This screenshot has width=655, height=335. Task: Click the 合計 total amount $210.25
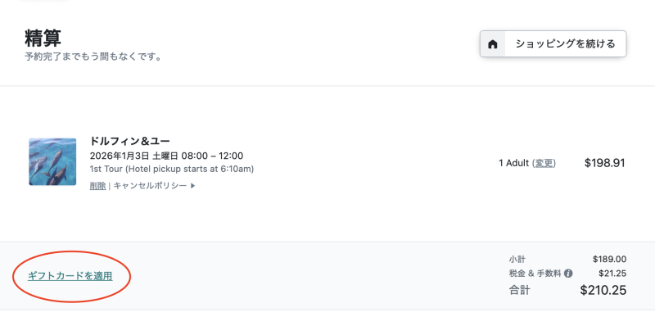pos(603,289)
